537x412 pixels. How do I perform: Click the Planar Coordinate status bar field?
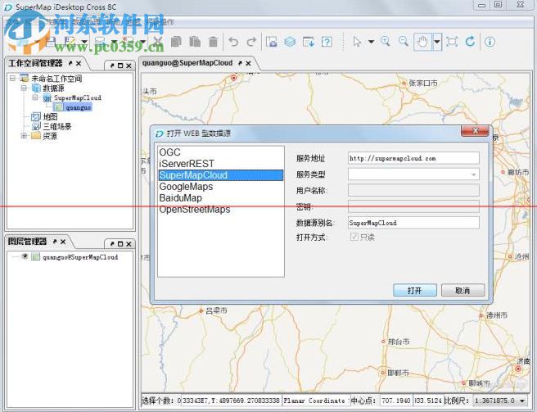tap(314, 401)
